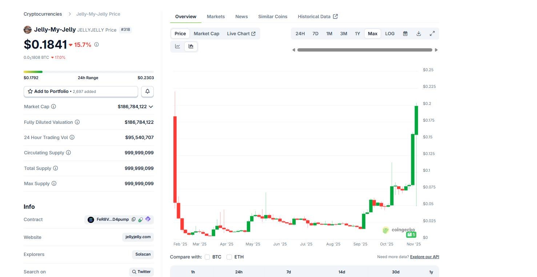Click the chart time range scrollbar
This screenshot has height=277, width=537.
coord(365,50)
